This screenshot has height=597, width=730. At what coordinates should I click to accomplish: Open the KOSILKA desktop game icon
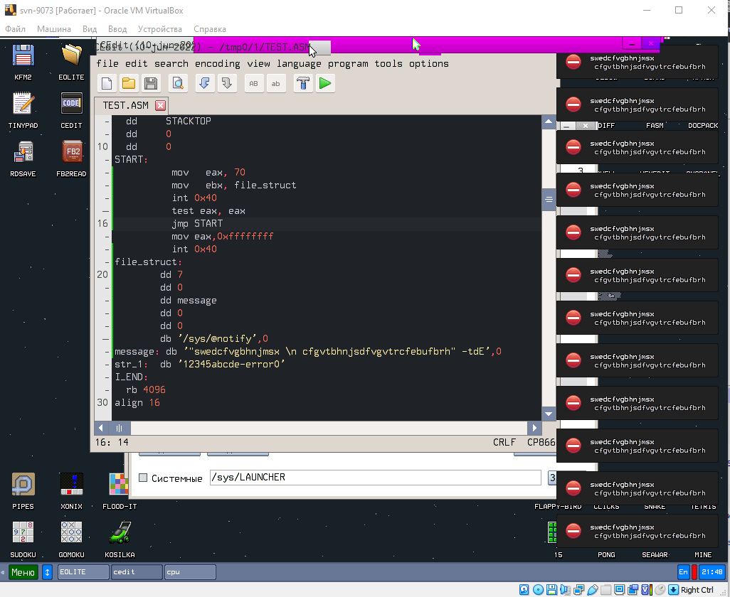tap(119, 533)
